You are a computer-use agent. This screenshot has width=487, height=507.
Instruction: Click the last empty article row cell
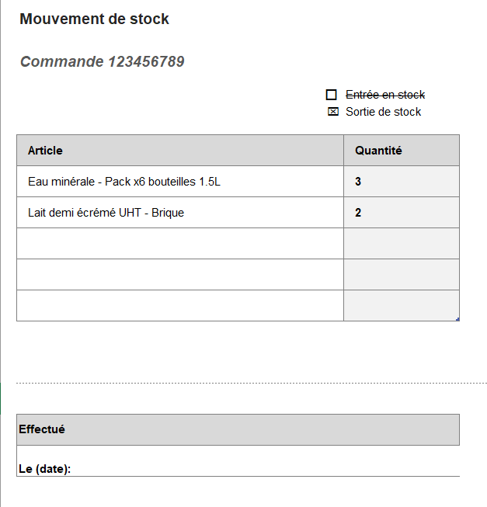pyautogui.click(x=179, y=305)
